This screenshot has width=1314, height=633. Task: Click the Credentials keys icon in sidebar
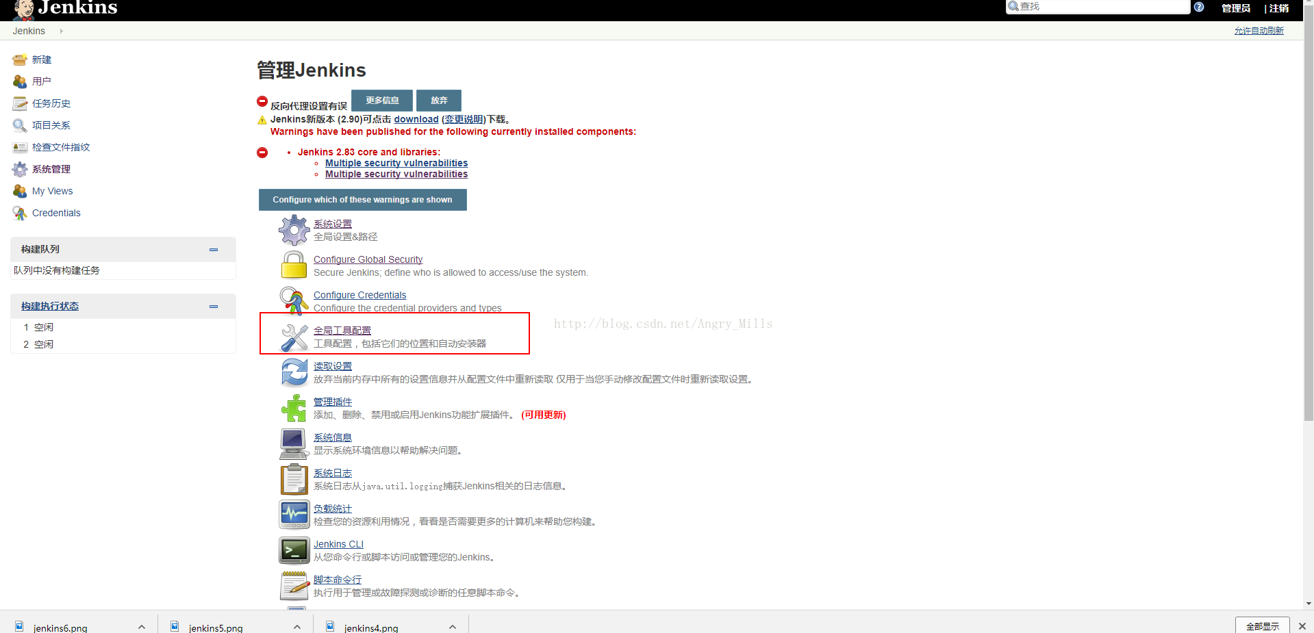click(x=20, y=213)
